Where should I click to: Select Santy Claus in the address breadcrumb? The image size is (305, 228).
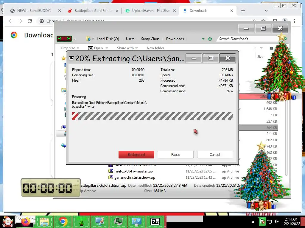point(150,39)
